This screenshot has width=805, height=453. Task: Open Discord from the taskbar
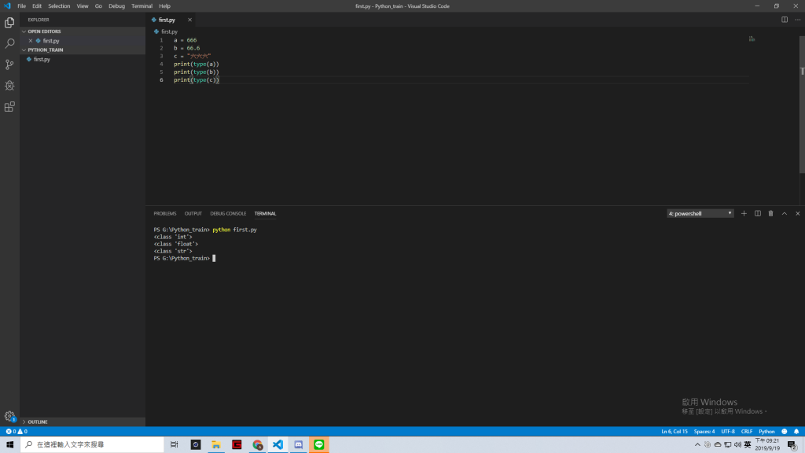coord(298,445)
